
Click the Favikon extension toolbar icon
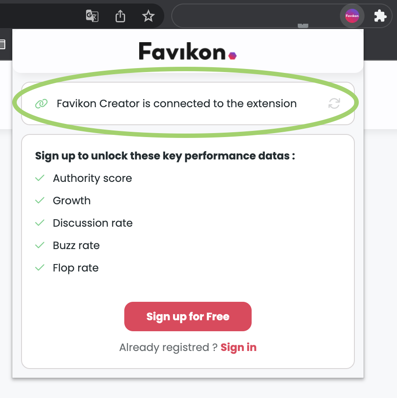coord(352,16)
